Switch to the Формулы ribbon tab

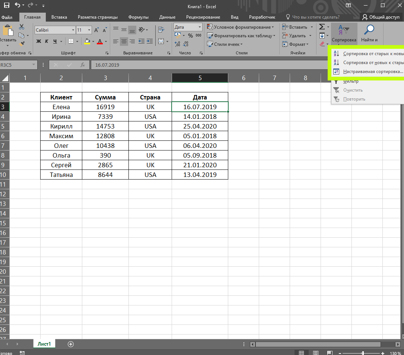pyautogui.click(x=138, y=17)
